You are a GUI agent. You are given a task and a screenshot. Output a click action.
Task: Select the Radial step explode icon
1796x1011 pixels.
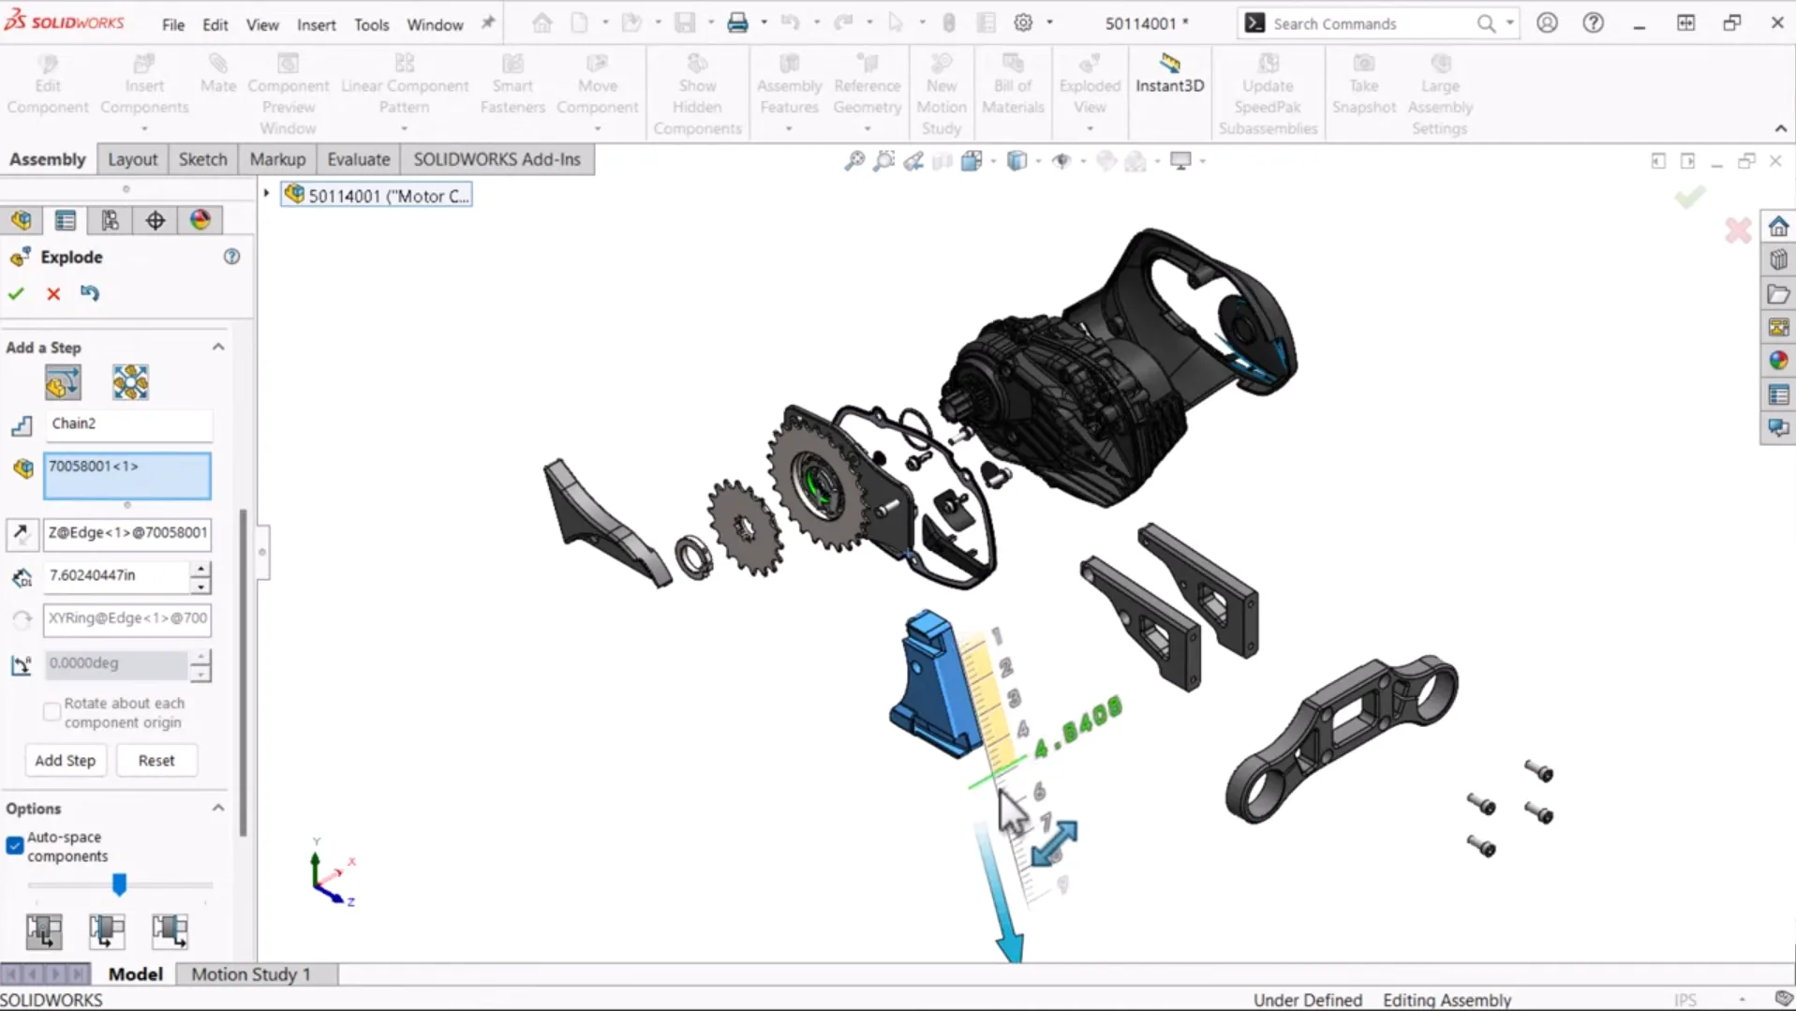[x=130, y=382]
